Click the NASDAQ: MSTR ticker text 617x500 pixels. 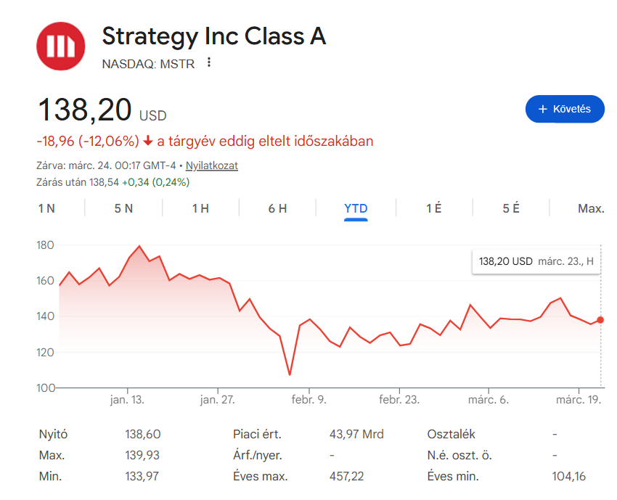click(x=148, y=63)
